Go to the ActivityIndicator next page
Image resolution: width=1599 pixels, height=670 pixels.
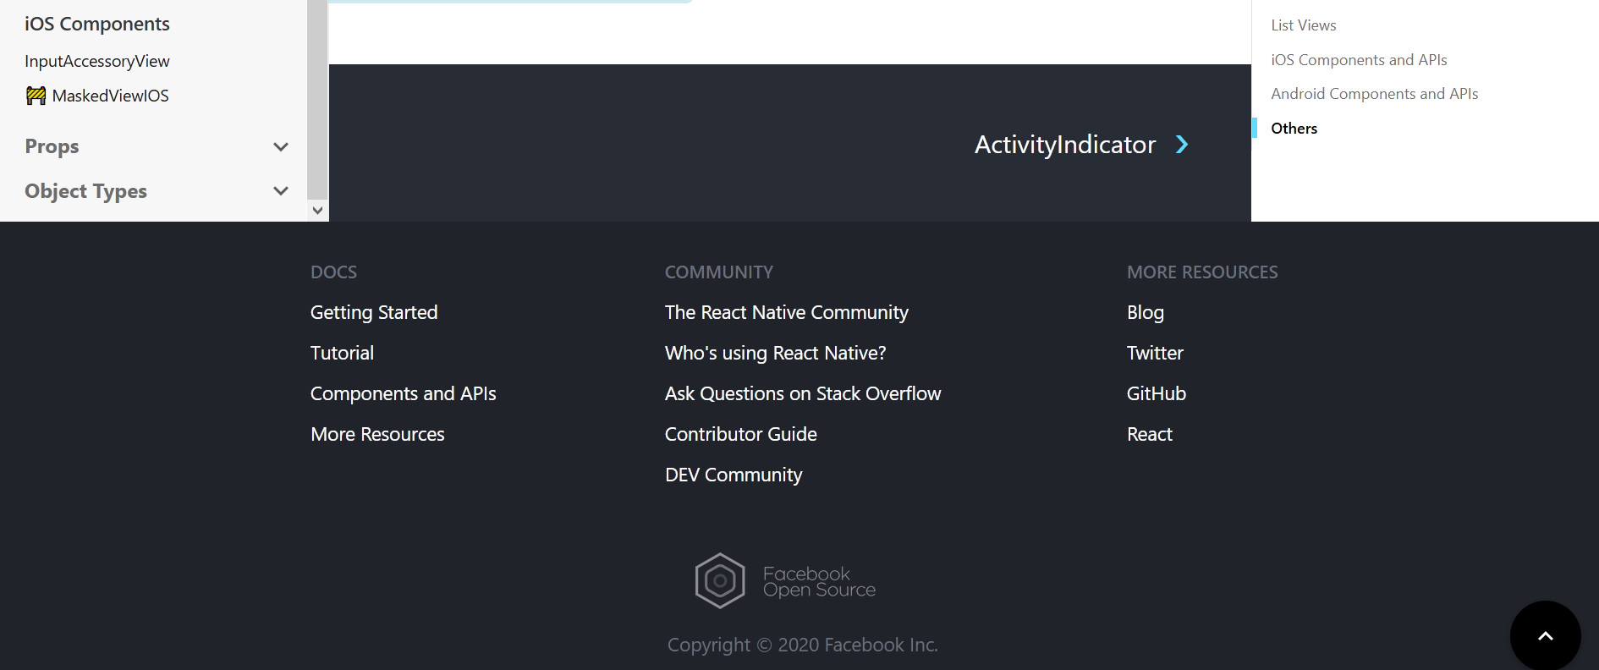click(x=1065, y=145)
